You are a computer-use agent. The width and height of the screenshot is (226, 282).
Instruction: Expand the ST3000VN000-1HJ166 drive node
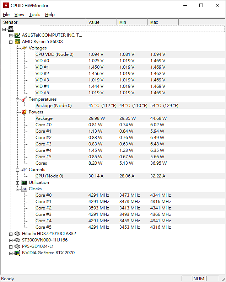[x=11, y=240]
